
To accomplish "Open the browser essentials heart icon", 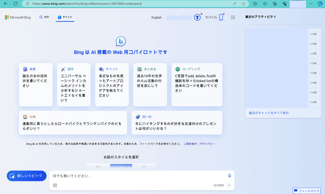I will coord(284,4).
